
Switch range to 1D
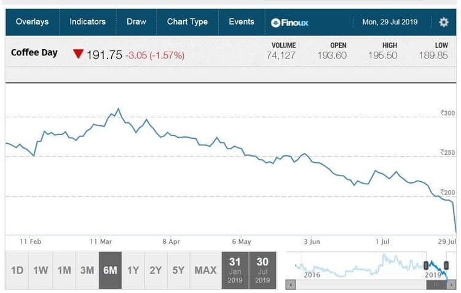tap(17, 270)
